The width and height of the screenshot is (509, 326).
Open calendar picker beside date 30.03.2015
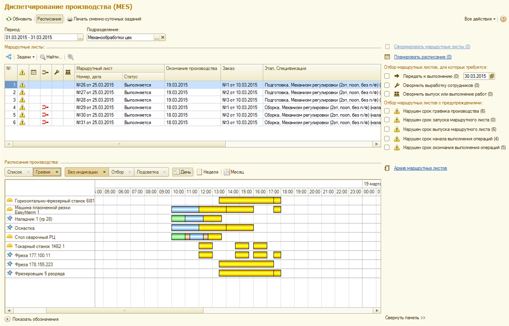pyautogui.click(x=492, y=76)
